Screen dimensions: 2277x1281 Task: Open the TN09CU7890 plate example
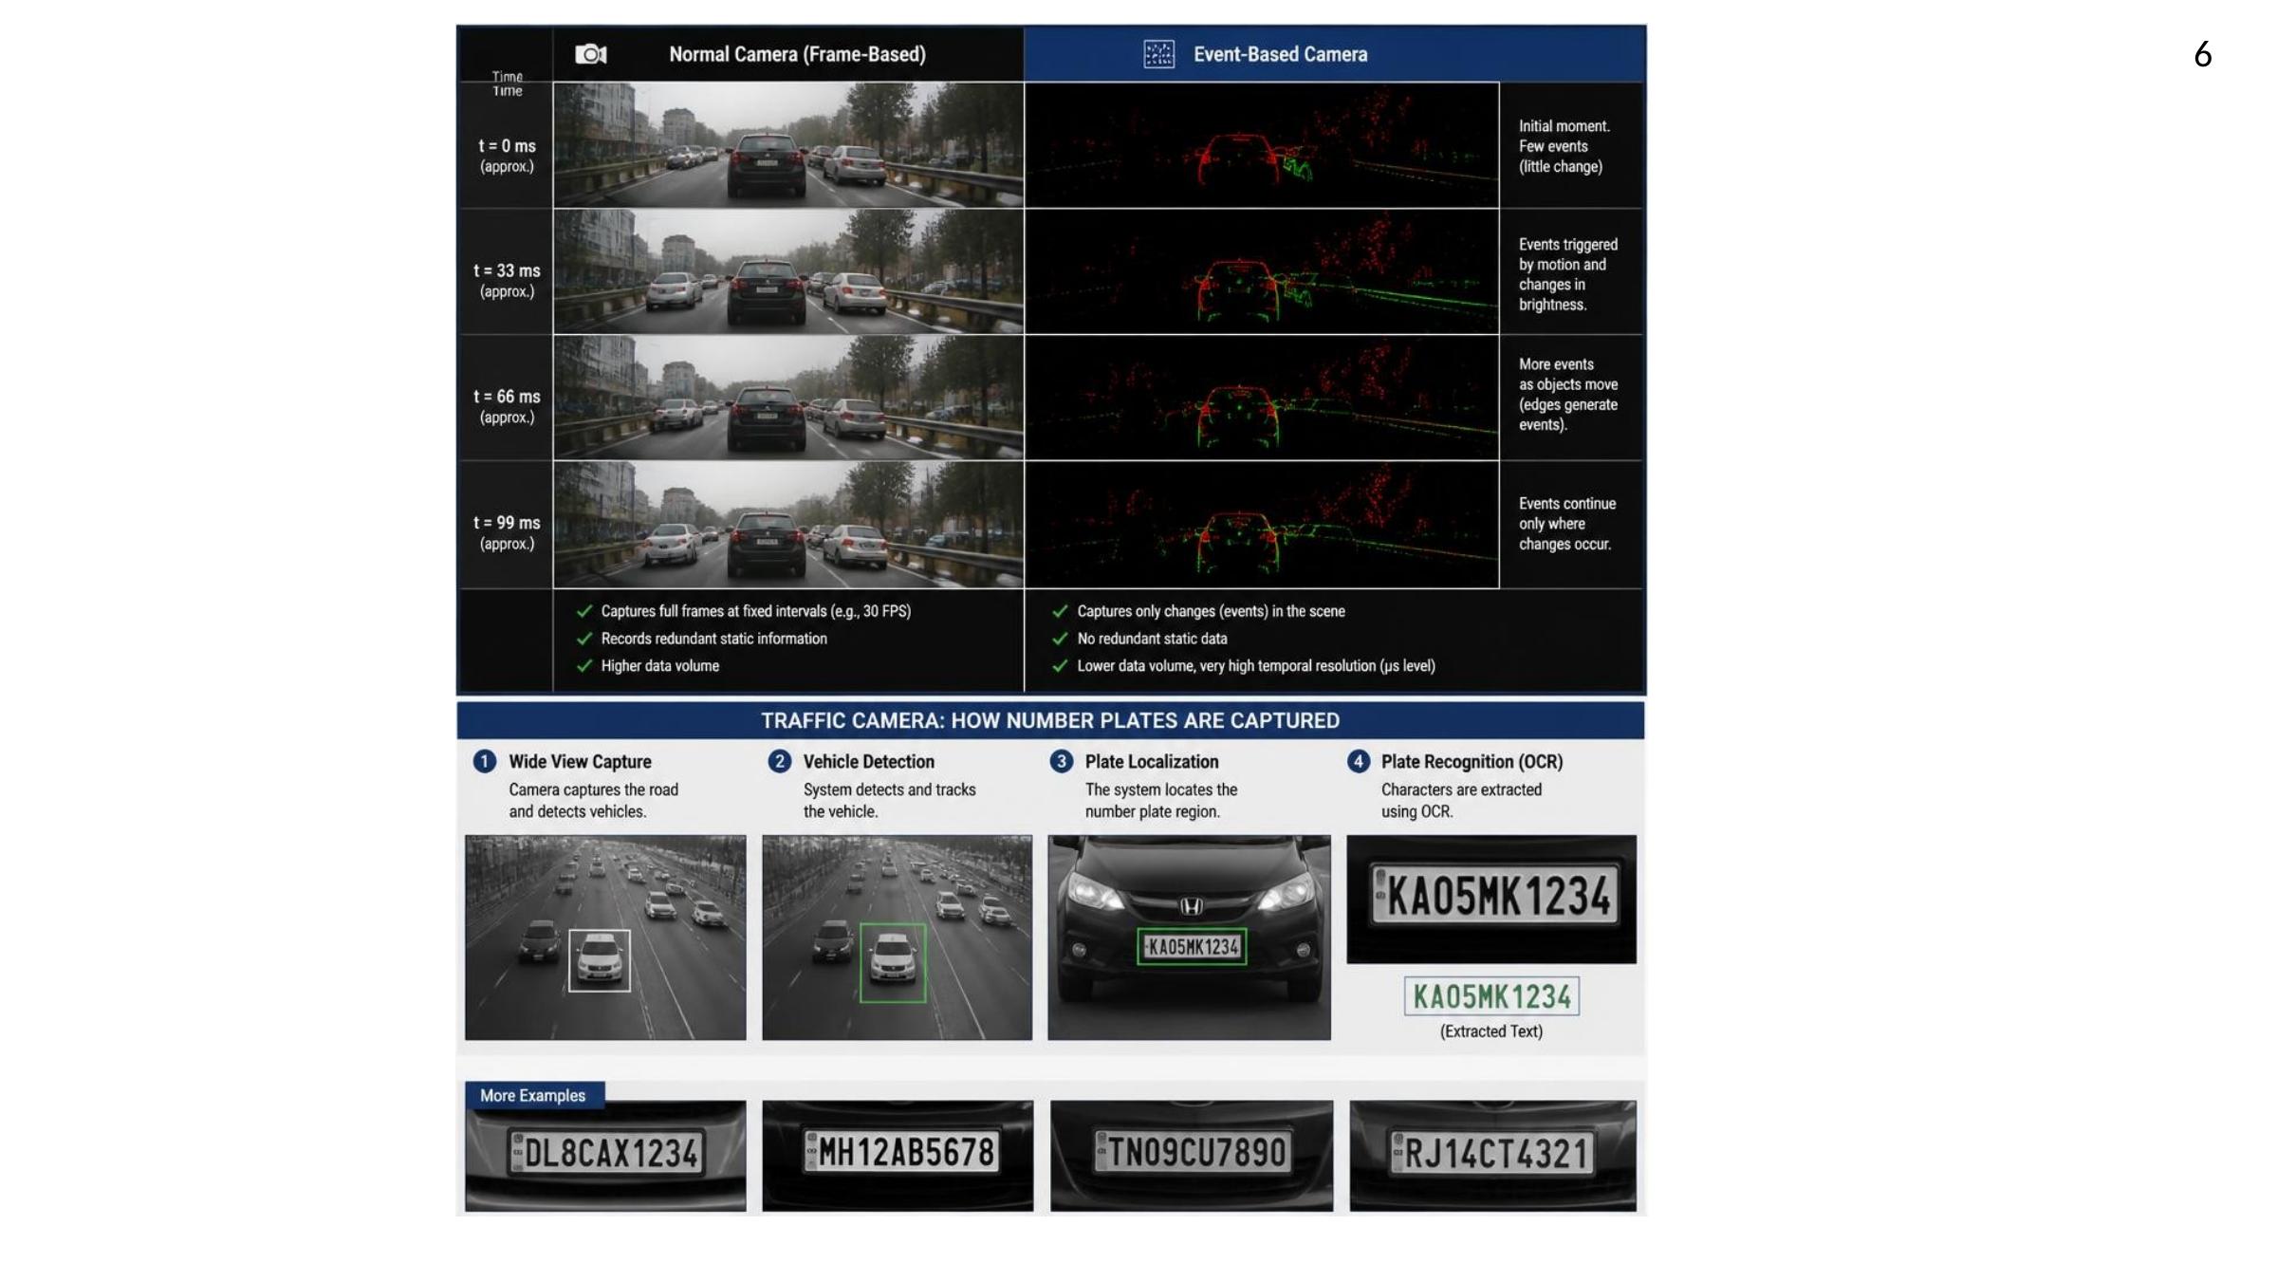click(1192, 1156)
